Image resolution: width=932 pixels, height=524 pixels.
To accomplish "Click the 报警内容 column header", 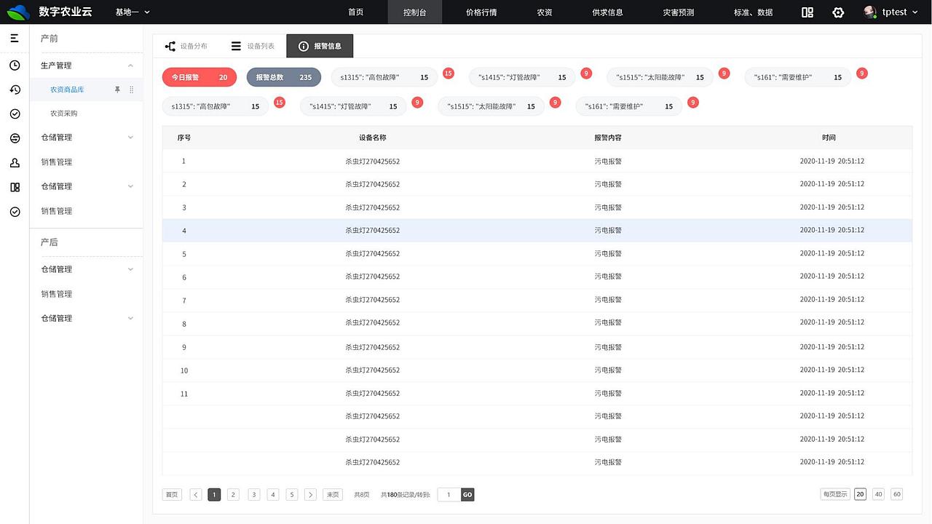I will pos(608,138).
